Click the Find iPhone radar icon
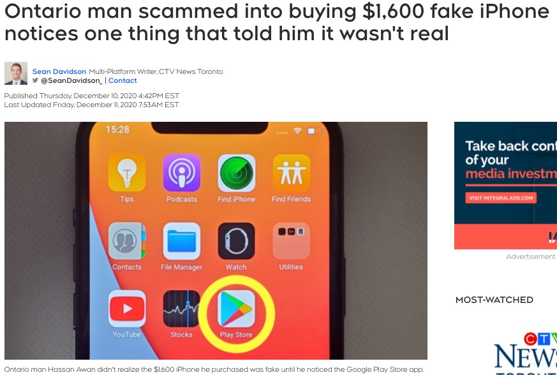 tap(236, 173)
